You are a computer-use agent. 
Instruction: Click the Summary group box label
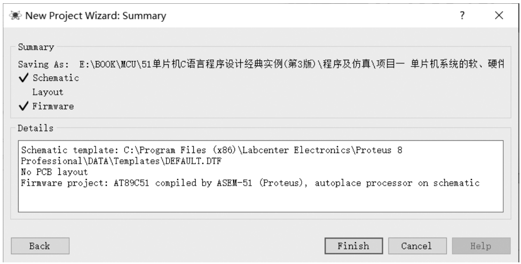point(36,47)
